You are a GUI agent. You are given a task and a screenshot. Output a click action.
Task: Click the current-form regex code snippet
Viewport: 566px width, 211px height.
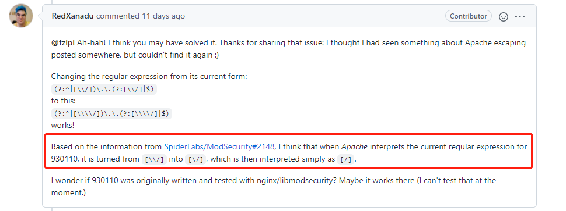pyautogui.click(x=104, y=89)
